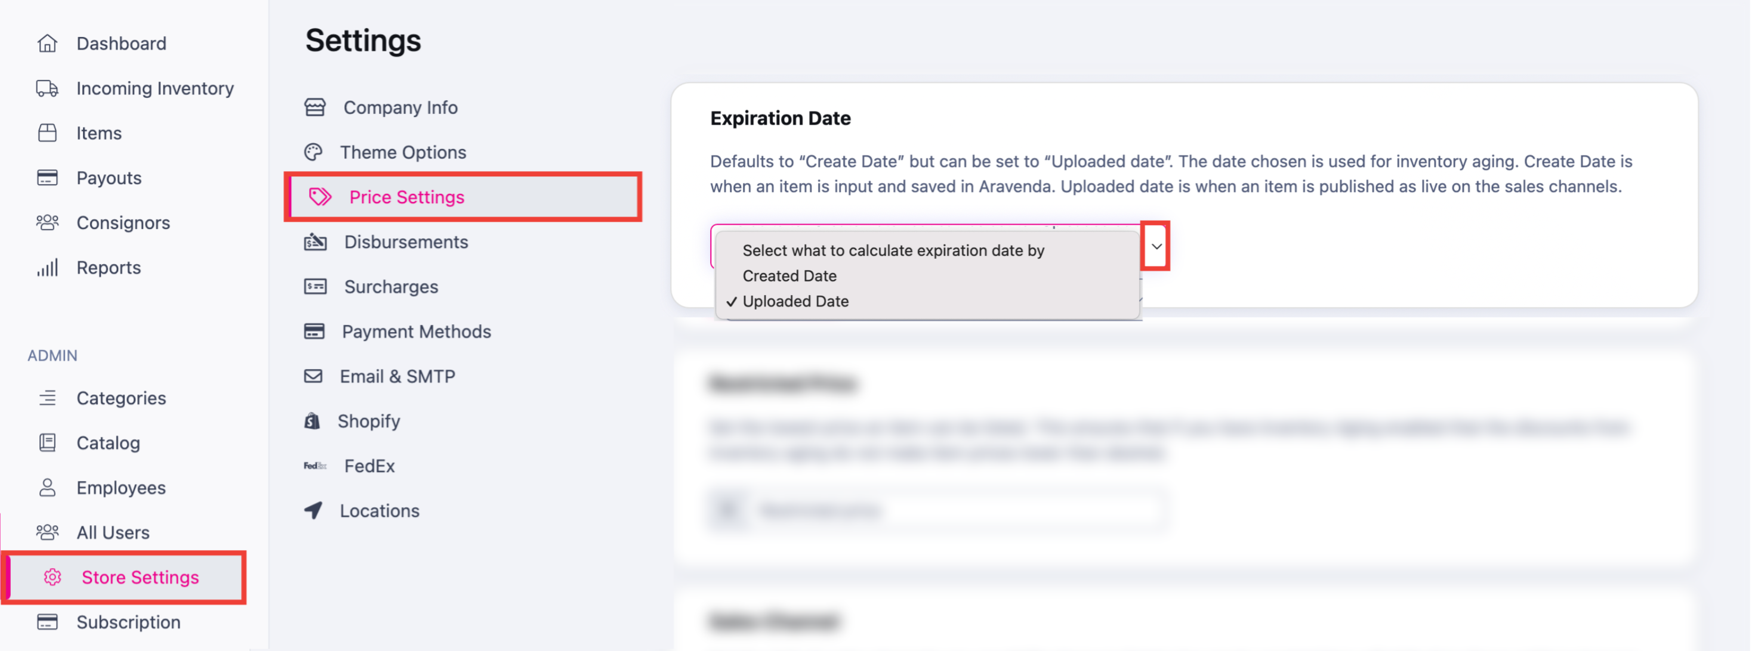This screenshot has width=1755, height=651.
Task: Click the Reports bar chart icon
Action: 47,268
